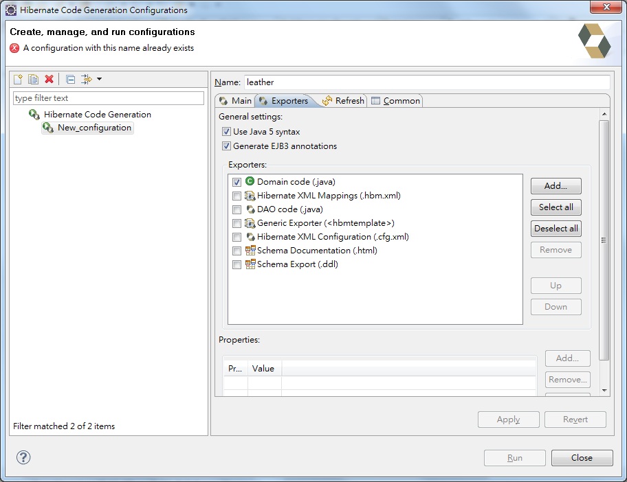627x482 pixels.
Task: Enable Hibernate XML Mappings exporter
Action: click(x=236, y=196)
